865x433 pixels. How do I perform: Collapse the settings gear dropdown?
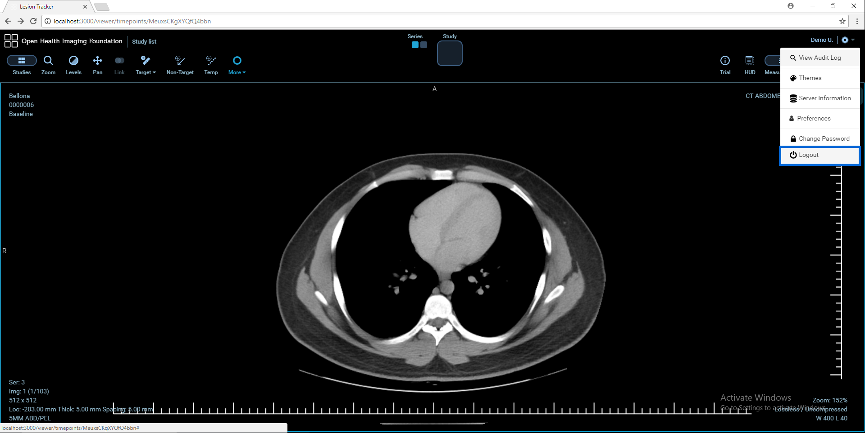tap(847, 40)
